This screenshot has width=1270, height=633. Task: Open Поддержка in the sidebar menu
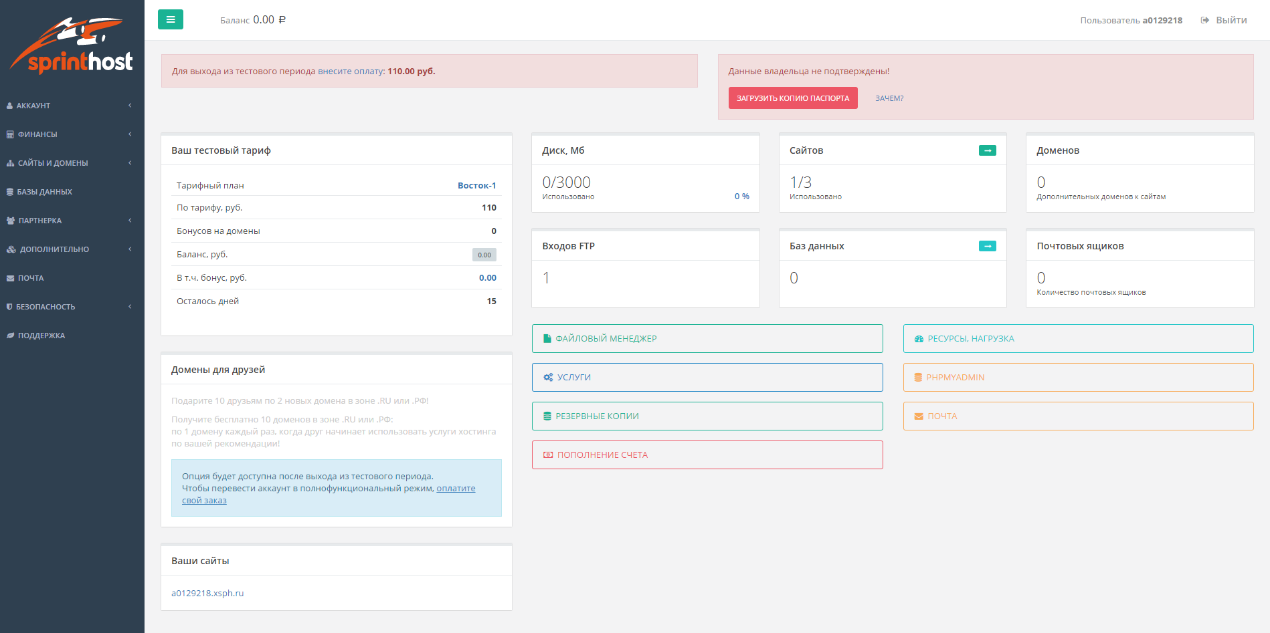click(x=41, y=336)
